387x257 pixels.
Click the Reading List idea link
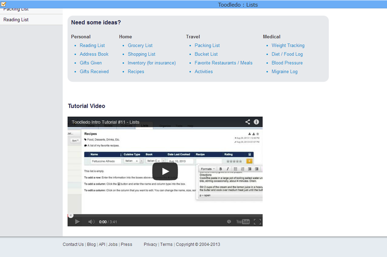[x=92, y=45]
